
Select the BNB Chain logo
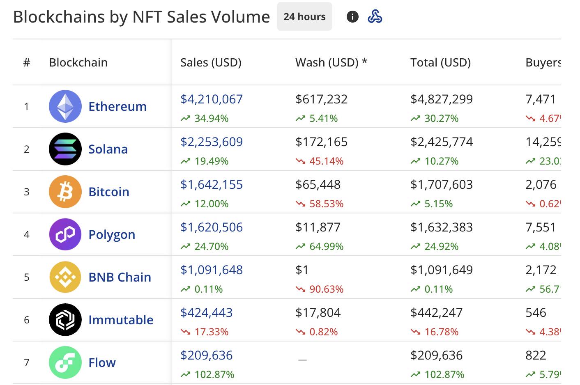pyautogui.click(x=65, y=277)
